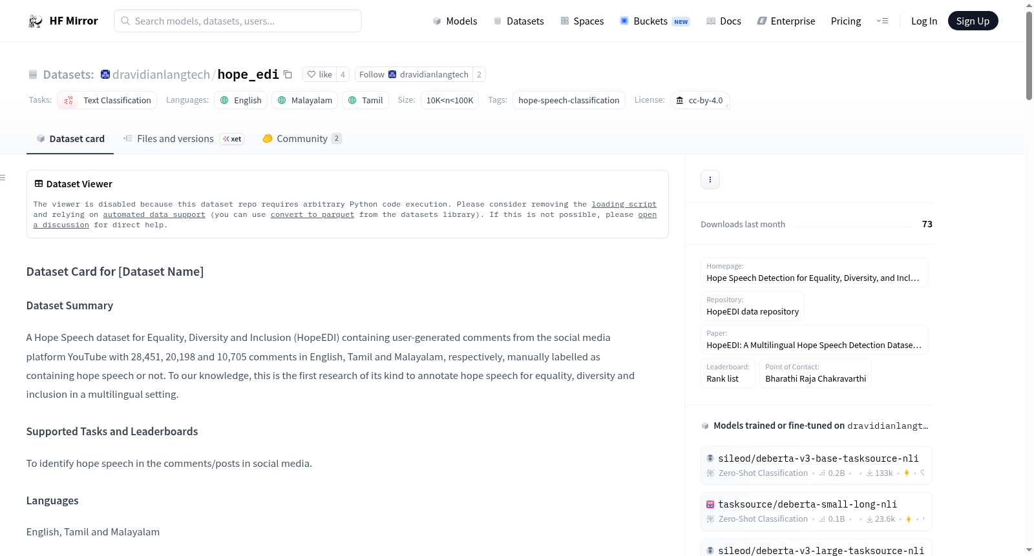Open the Spaces navigation item

click(x=582, y=21)
